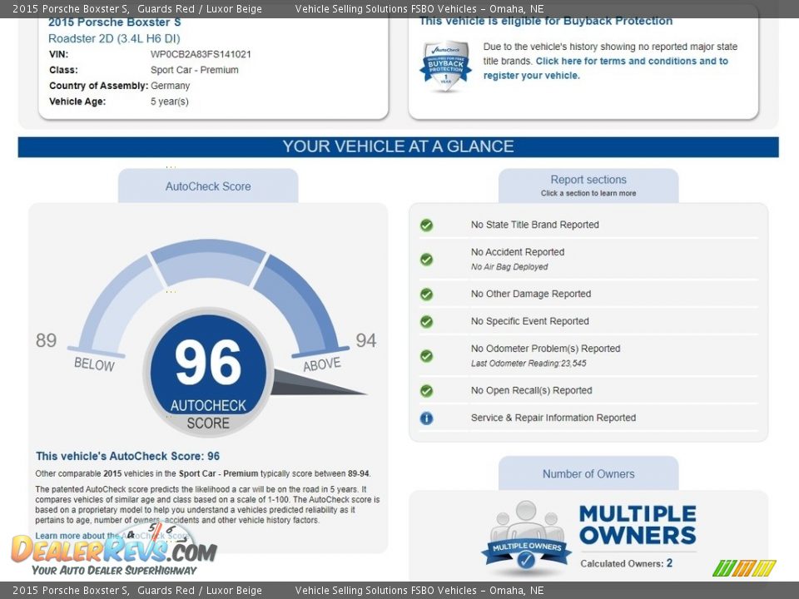
Task: Click the Buyback Protection eligibility heading
Action: pos(546,22)
